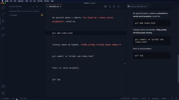Open Tab Size 4 indentation selector
This screenshot has height=100, width=179.
click(135, 98)
